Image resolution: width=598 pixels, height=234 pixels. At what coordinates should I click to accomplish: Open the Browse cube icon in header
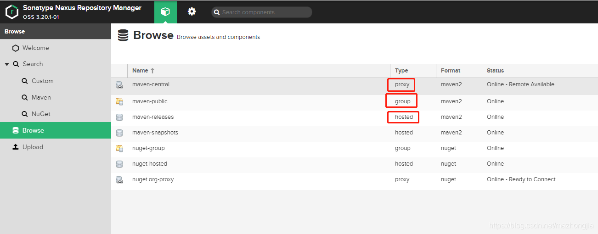(165, 12)
